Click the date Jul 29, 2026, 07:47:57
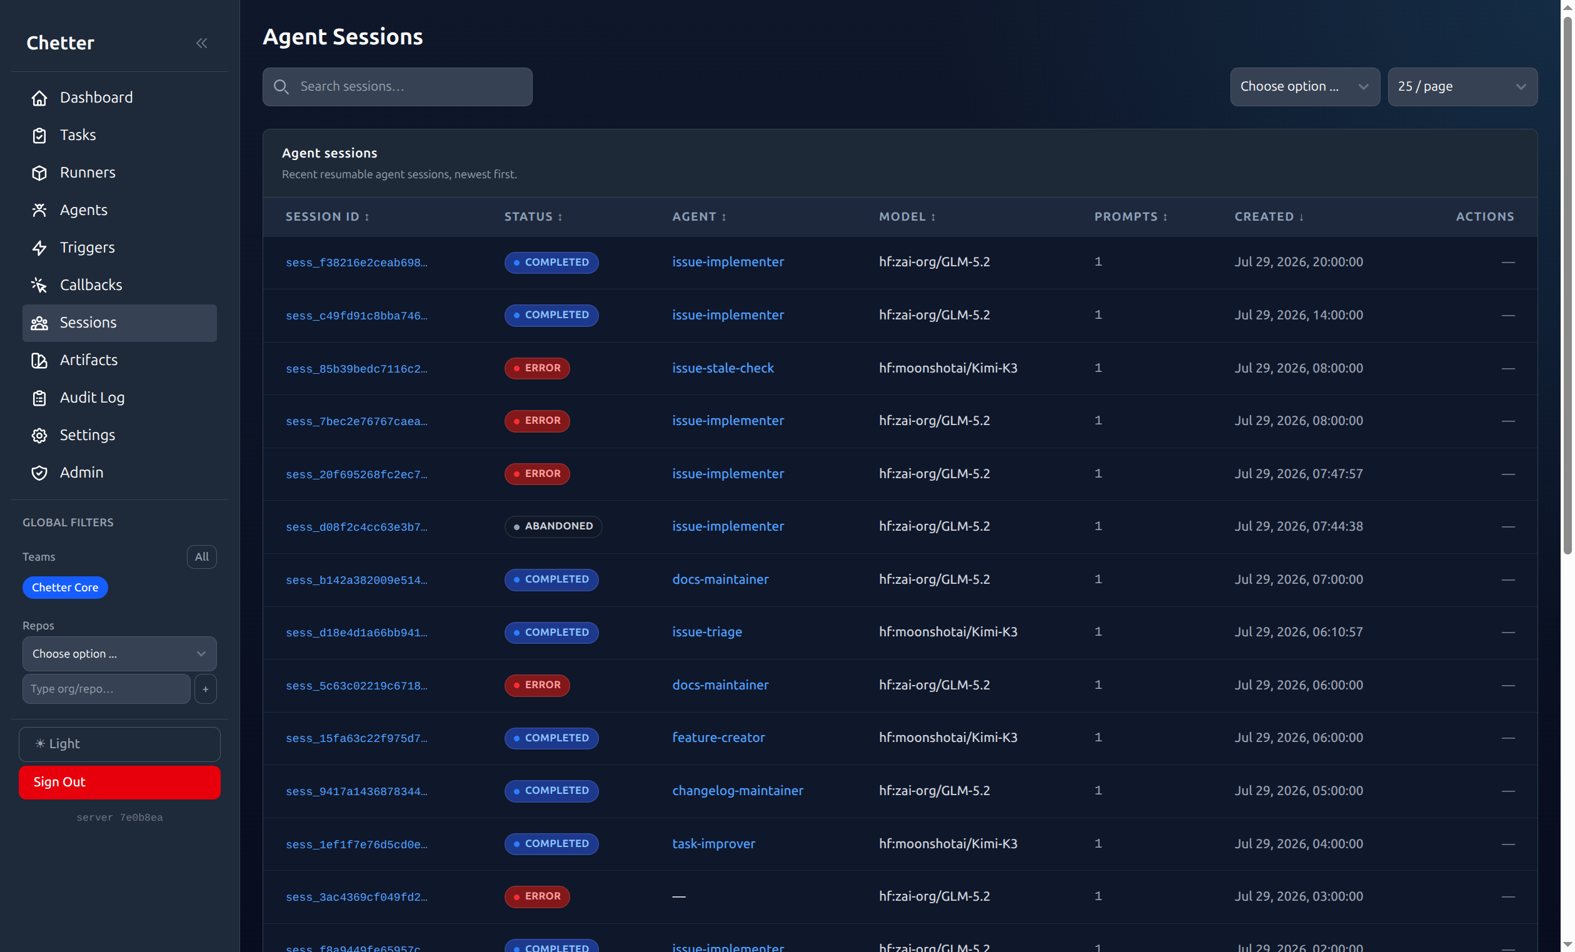1575x952 pixels. [x=1298, y=473]
